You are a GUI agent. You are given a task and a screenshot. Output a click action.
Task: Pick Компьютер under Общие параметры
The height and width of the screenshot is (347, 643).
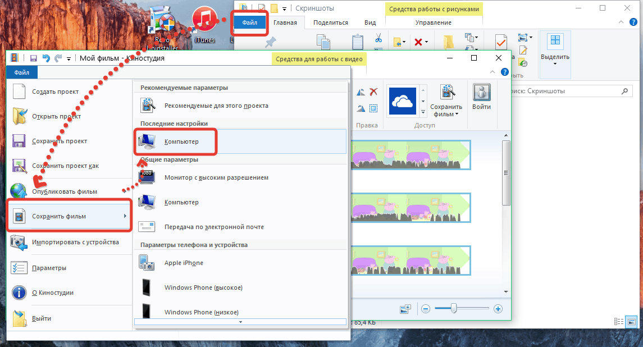pyautogui.click(x=240, y=202)
